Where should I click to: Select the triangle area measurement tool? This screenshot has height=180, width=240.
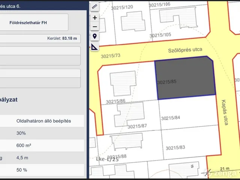tap(94, 47)
